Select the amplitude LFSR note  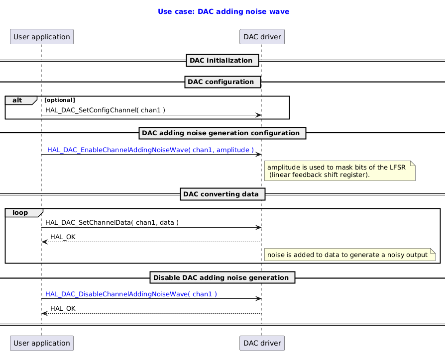tap(340, 171)
